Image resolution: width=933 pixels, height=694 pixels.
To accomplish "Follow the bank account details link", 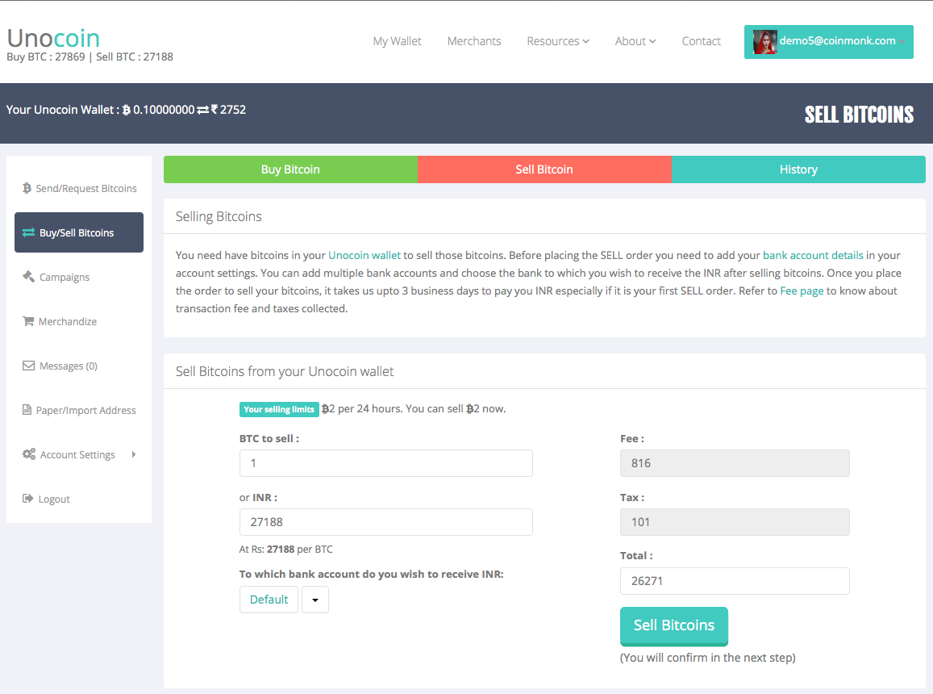I will click(x=813, y=255).
